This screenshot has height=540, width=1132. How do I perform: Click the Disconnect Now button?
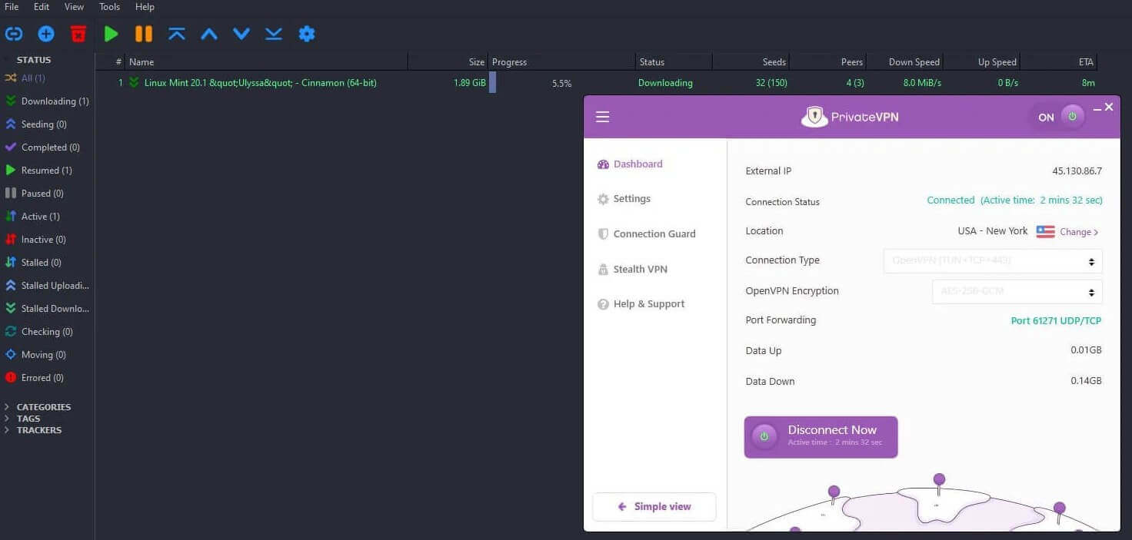[821, 437]
